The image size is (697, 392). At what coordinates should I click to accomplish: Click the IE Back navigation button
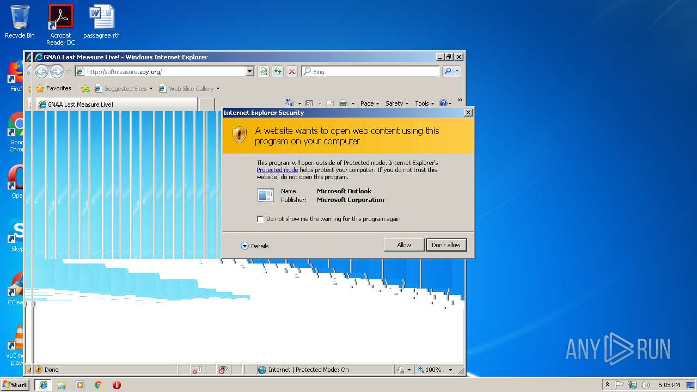pyautogui.click(x=41, y=71)
